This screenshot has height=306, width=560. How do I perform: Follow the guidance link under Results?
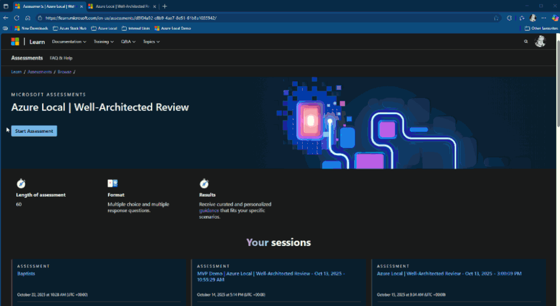click(209, 211)
